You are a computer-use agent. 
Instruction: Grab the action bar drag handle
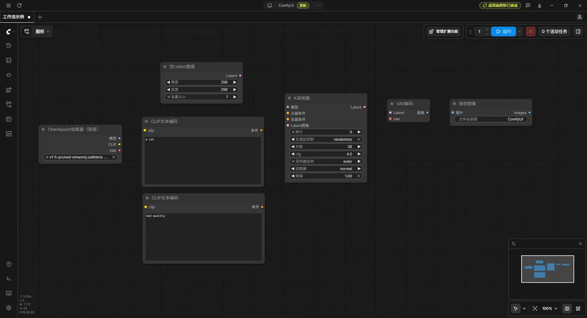tap(470, 31)
